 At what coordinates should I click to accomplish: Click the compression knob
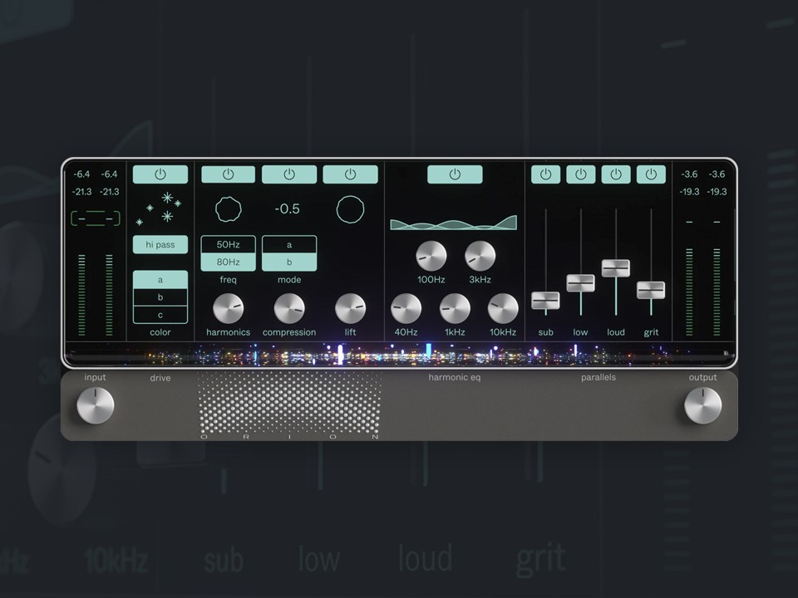(289, 308)
